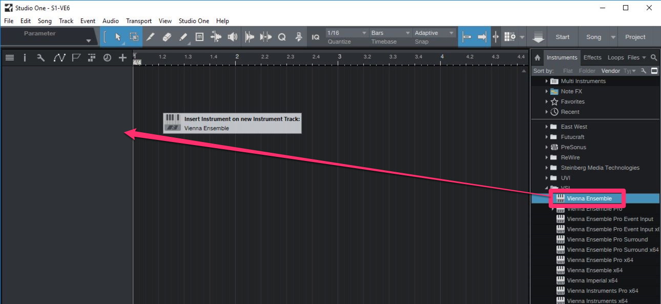Open the Adaptive Snap dropdown

434,33
